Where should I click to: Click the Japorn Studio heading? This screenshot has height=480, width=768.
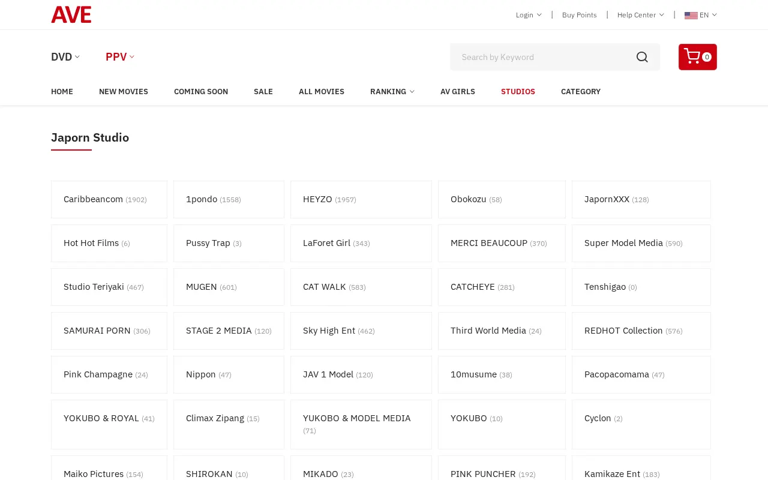coord(90,137)
